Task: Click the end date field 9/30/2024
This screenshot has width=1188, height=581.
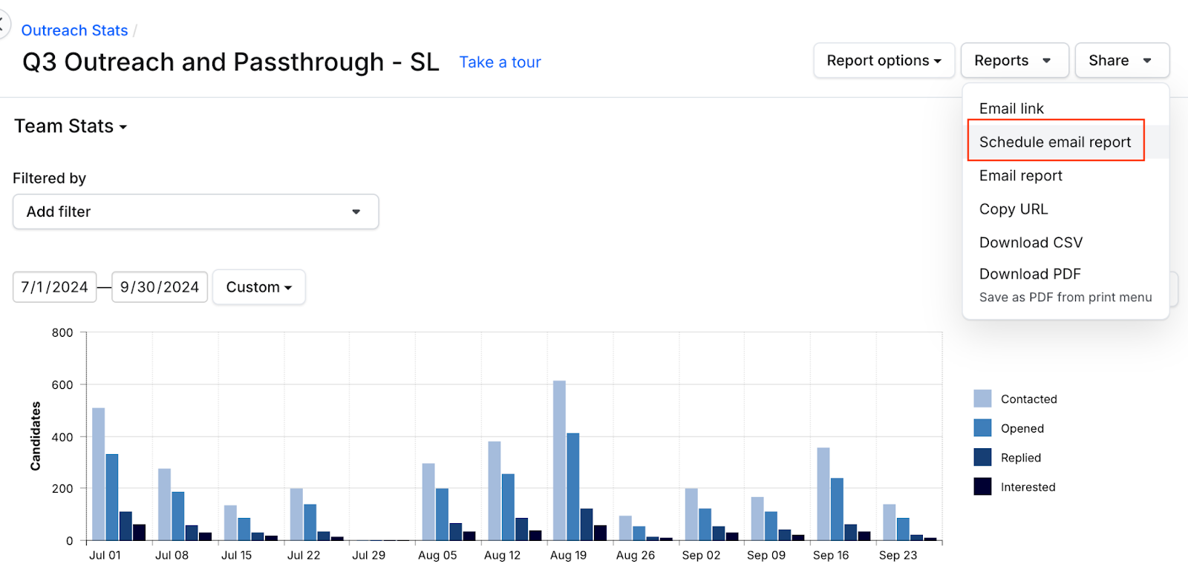Action: tap(160, 287)
